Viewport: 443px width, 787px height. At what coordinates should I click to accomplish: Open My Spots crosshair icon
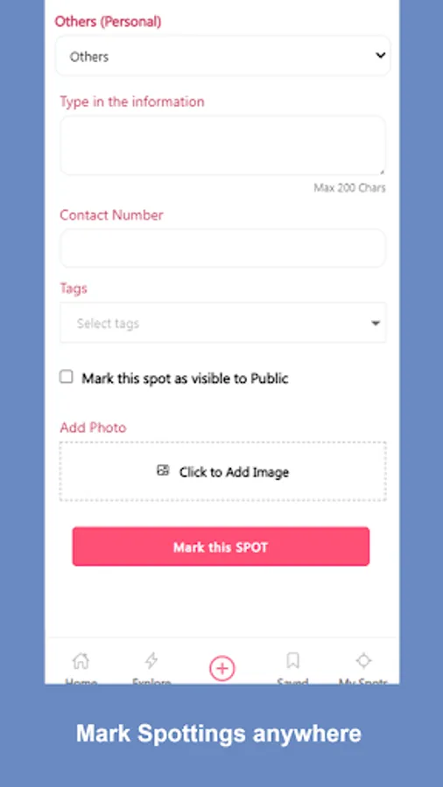point(363,660)
